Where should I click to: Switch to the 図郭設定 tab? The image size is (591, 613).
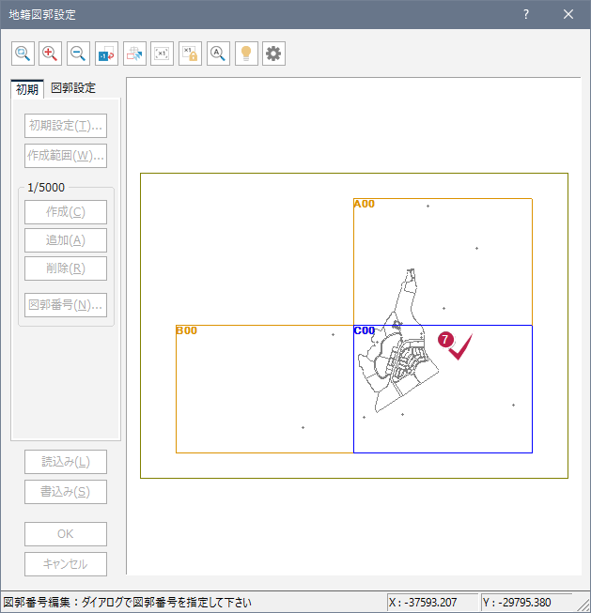click(73, 88)
